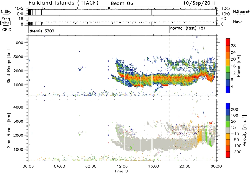Click the '16' Power colorbar value

[233, 66]
